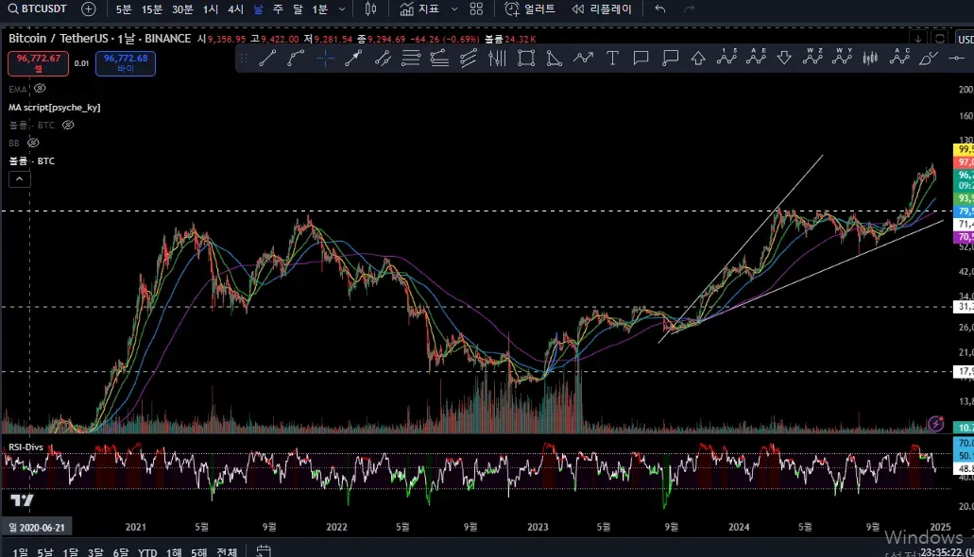Screen dimensions: 974x557
Task: Select the down arrow marker tool
Action: (784, 59)
